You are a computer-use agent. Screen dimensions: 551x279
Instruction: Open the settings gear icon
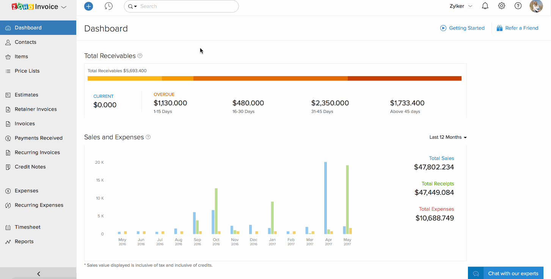coord(501,6)
